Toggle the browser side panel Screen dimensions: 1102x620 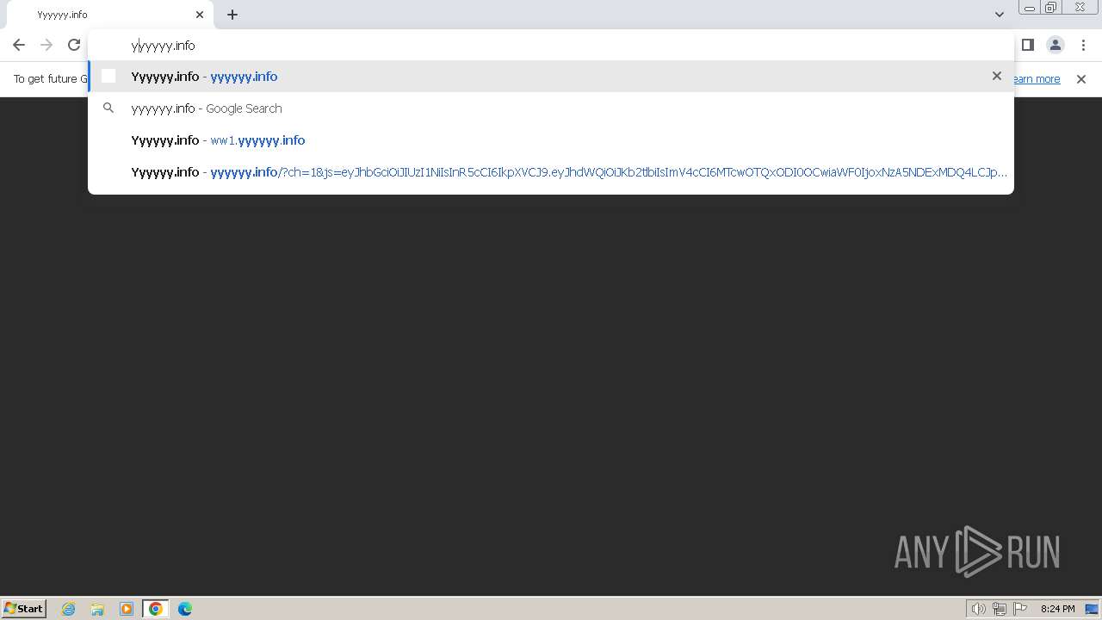(x=1028, y=45)
